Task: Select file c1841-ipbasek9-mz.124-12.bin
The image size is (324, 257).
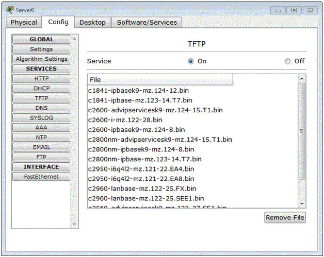Action: pyautogui.click(x=138, y=90)
